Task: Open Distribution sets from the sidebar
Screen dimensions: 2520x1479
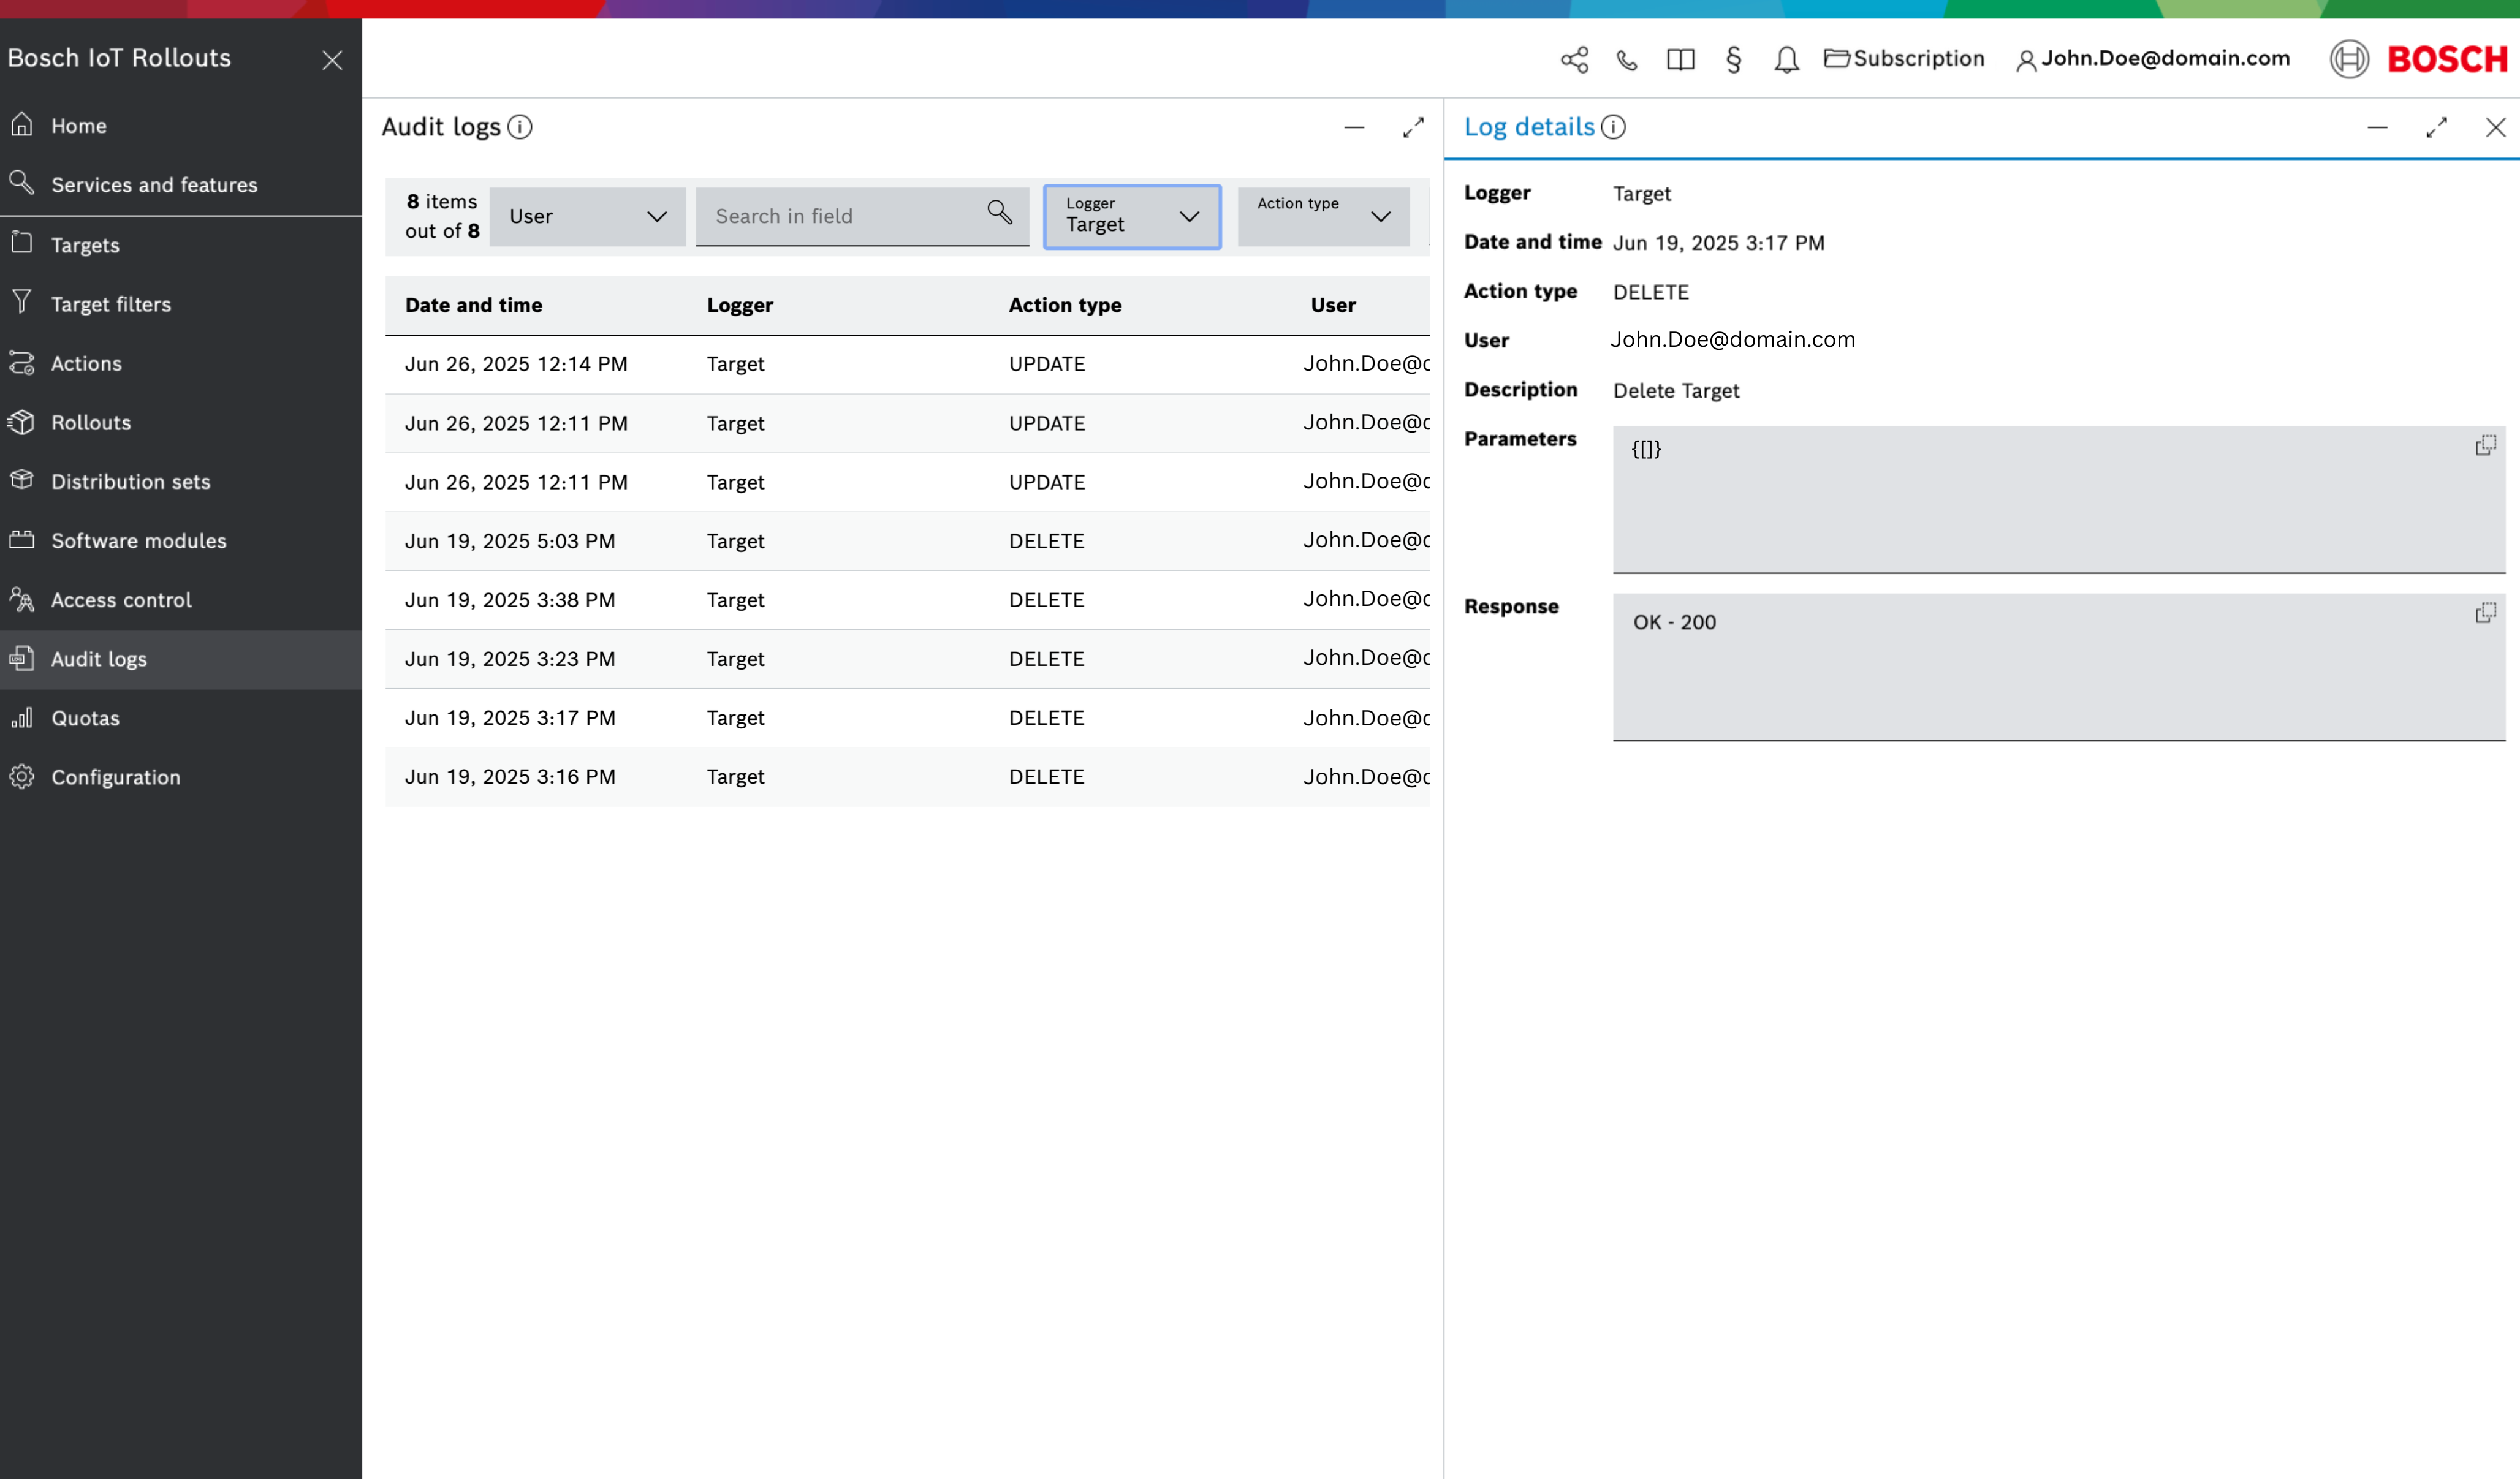Action: coord(130,481)
